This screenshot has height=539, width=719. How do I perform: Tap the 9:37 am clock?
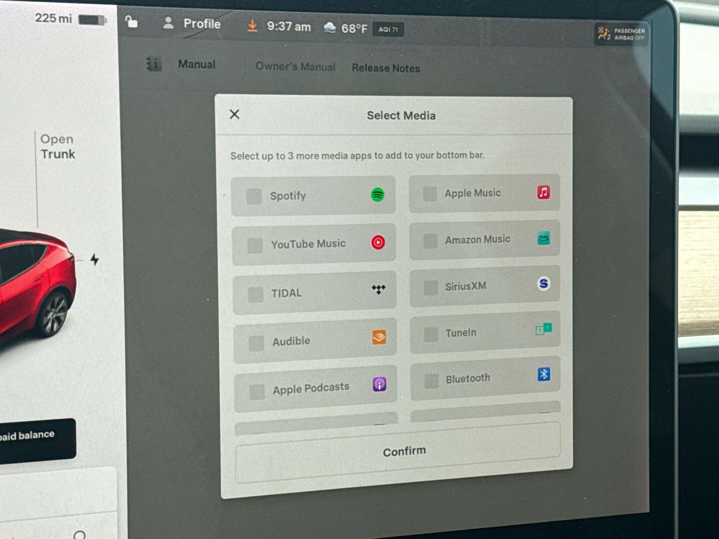(x=289, y=27)
